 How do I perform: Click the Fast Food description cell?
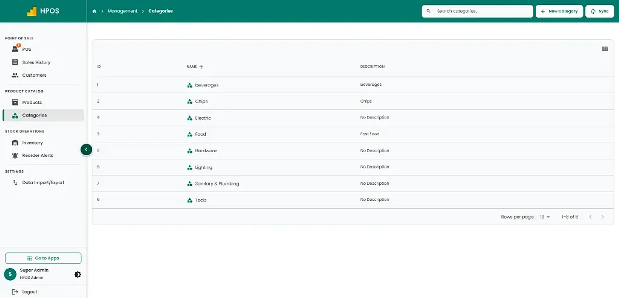pyautogui.click(x=370, y=134)
